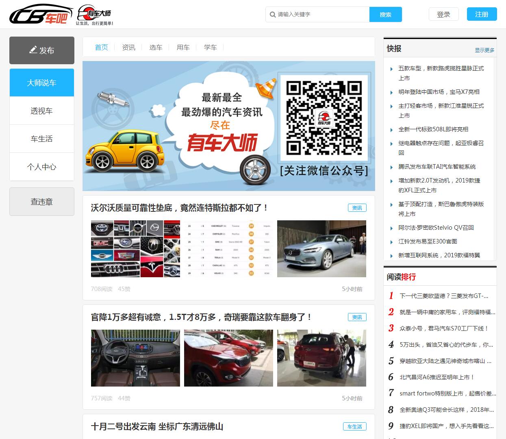
Task: Click arrow bullet beside 腾讯发布车联TAI item
Action: click(391, 167)
